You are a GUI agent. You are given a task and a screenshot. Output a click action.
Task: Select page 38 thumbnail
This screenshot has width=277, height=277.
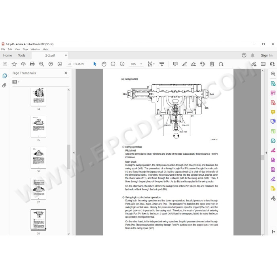point(38,220)
